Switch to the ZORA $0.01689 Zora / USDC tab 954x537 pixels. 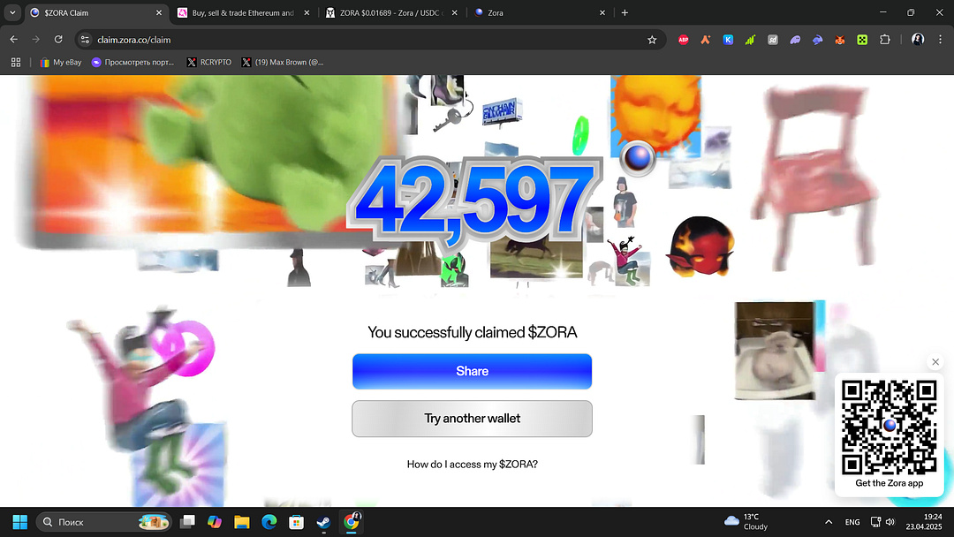(x=390, y=12)
